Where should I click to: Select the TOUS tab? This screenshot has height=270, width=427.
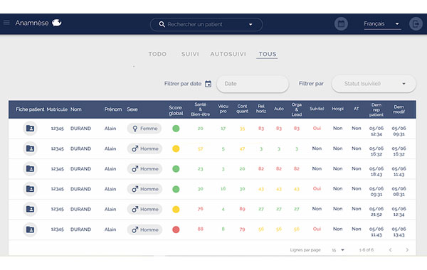click(x=268, y=54)
